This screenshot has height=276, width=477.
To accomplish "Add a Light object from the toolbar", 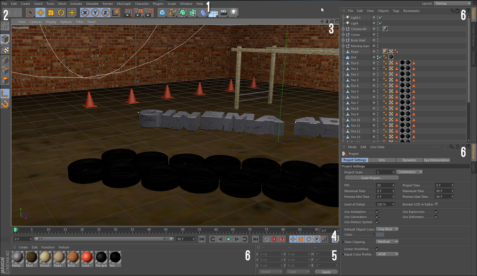I will (234, 12).
